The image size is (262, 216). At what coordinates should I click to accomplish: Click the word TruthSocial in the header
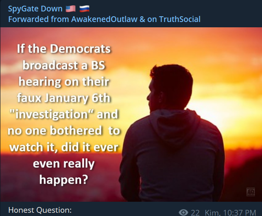180,19
